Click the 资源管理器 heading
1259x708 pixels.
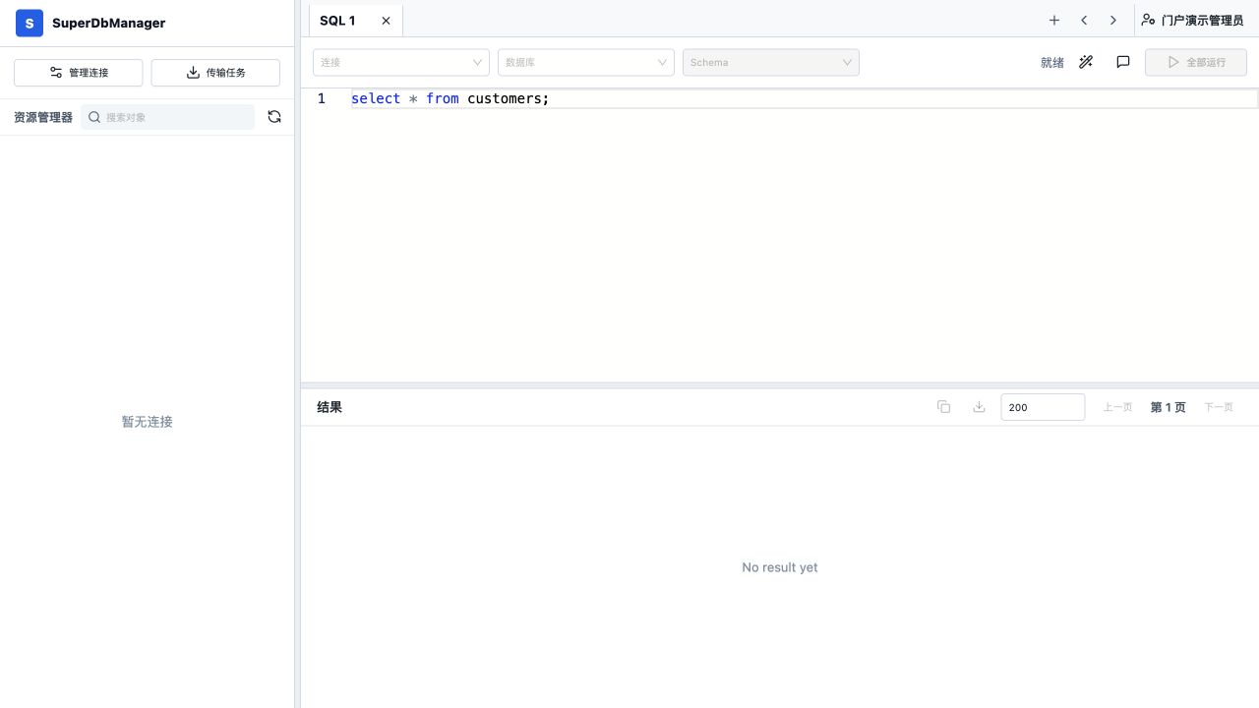(43, 117)
